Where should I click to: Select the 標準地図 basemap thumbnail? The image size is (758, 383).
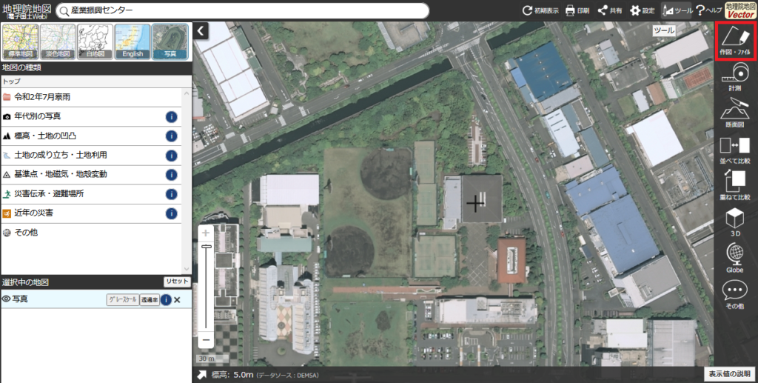(20, 41)
